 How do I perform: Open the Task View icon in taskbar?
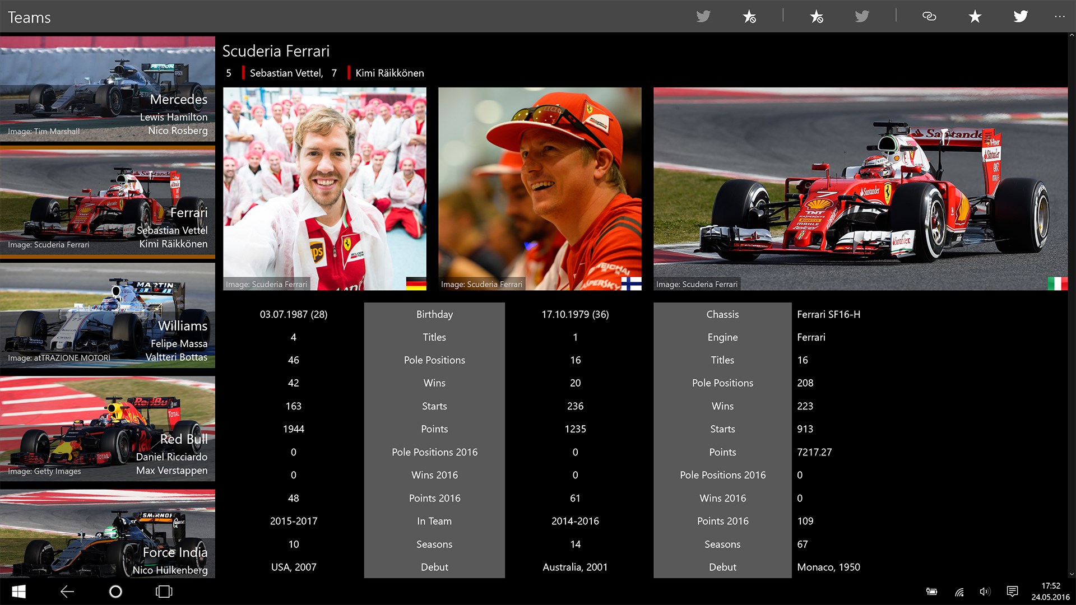tap(164, 592)
